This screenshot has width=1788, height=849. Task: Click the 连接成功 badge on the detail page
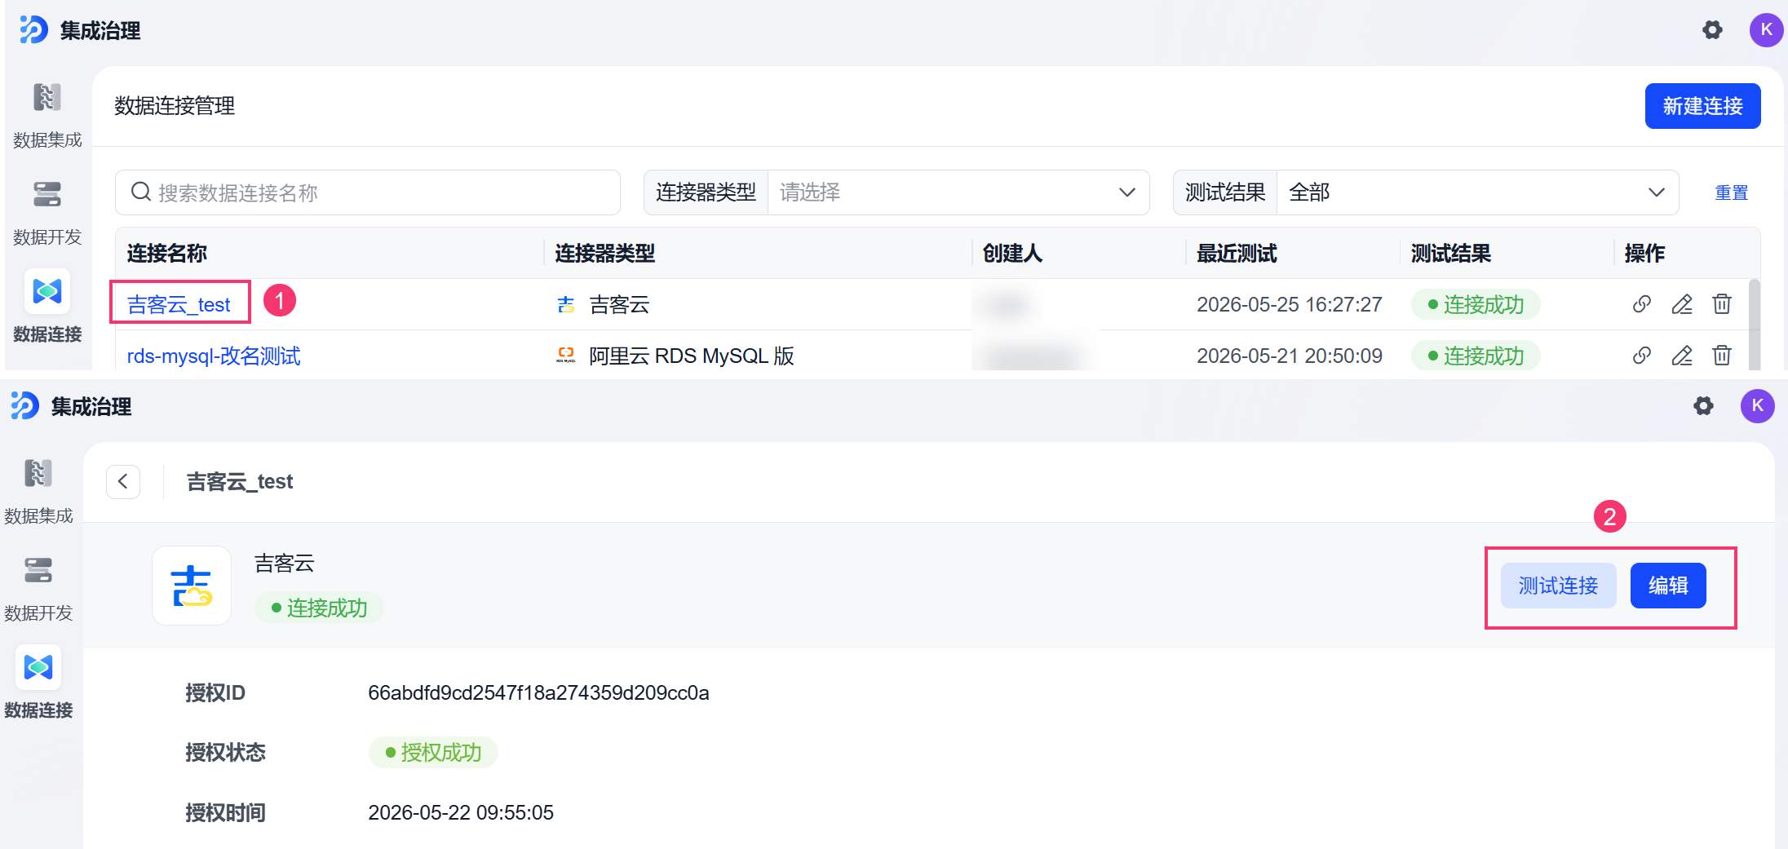pyautogui.click(x=319, y=608)
